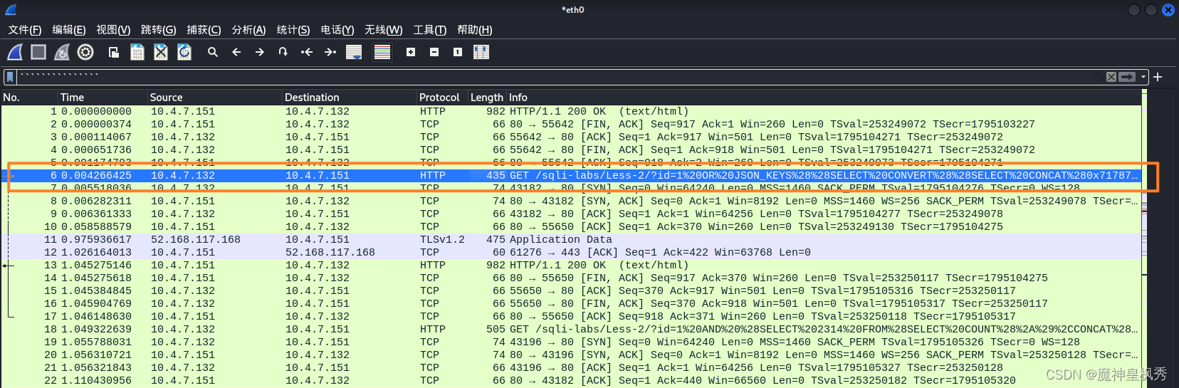Open the 统计(S) menu

(293, 30)
